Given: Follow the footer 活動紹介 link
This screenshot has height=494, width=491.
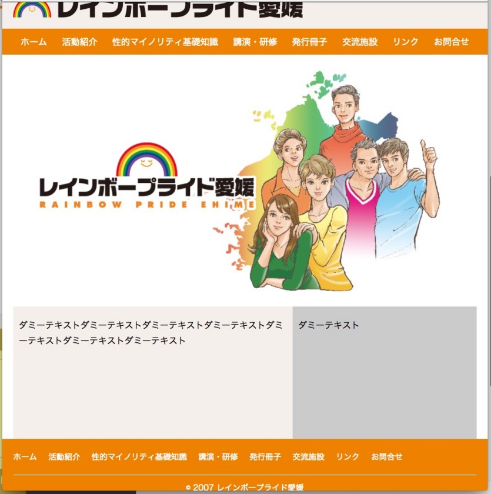Looking at the screenshot, I should click(x=64, y=456).
